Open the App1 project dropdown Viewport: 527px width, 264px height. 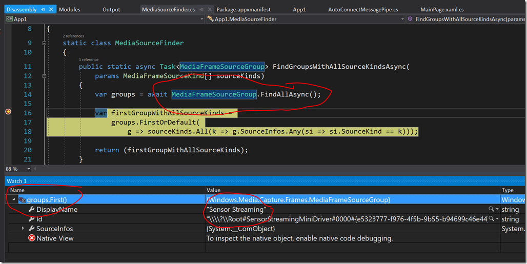click(x=201, y=19)
